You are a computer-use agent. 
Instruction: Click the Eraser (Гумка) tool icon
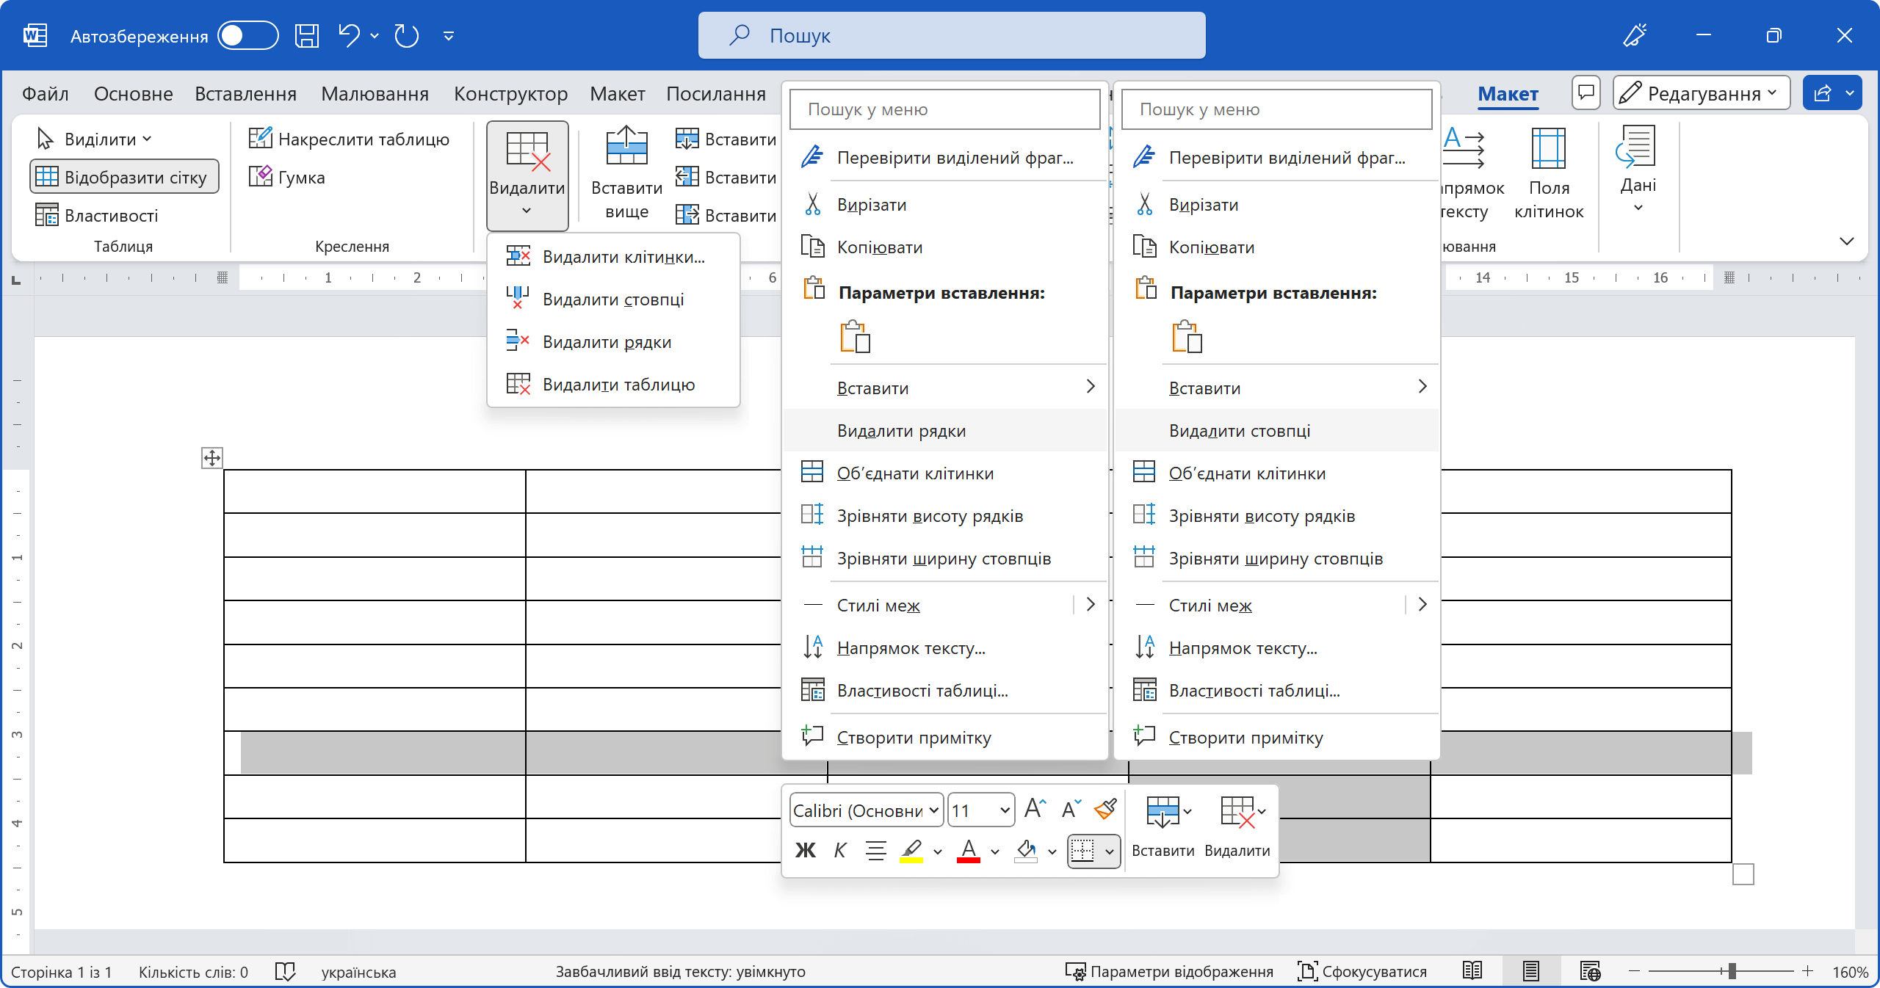(x=261, y=177)
